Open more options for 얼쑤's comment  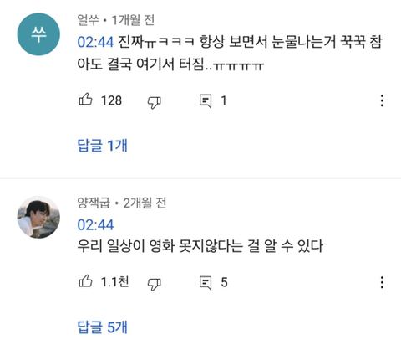pyautogui.click(x=382, y=100)
